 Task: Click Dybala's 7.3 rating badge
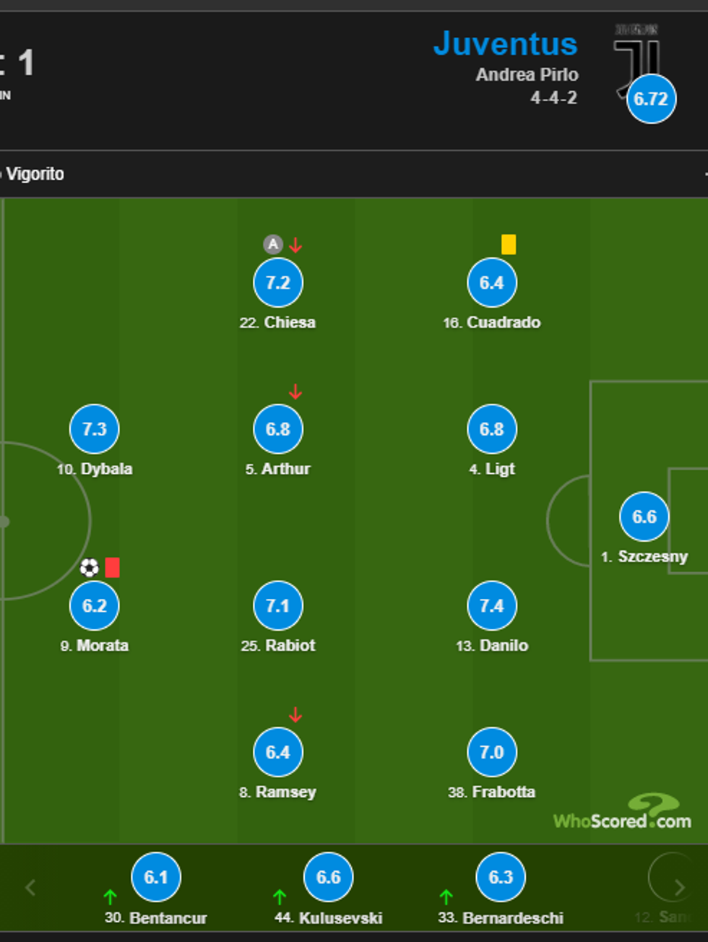(x=95, y=429)
